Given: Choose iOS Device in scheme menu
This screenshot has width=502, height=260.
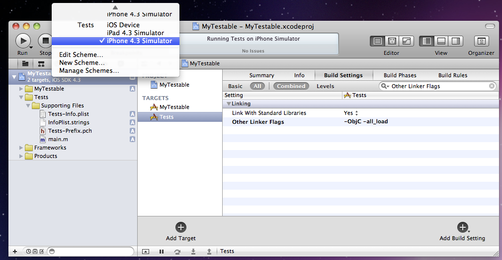Looking at the screenshot, I should pos(123,25).
